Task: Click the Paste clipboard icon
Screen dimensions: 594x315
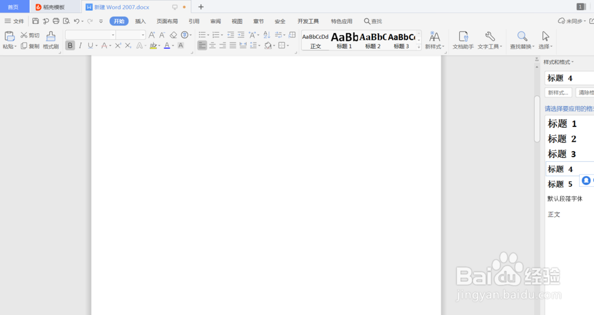Action: 10,36
